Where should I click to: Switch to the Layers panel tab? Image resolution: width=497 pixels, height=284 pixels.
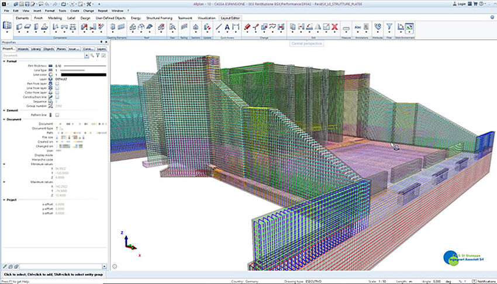101,49
